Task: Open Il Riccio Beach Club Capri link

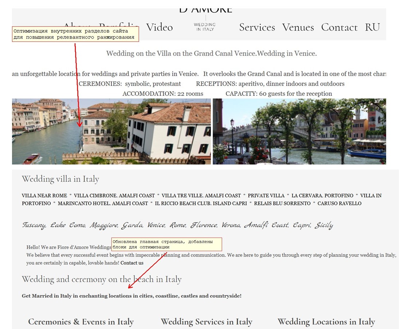Action: click(201, 203)
